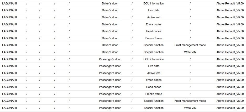This screenshot has width=246, height=112.
Task: Select Erase codes for Driver's door
Action: click(x=154, y=24)
